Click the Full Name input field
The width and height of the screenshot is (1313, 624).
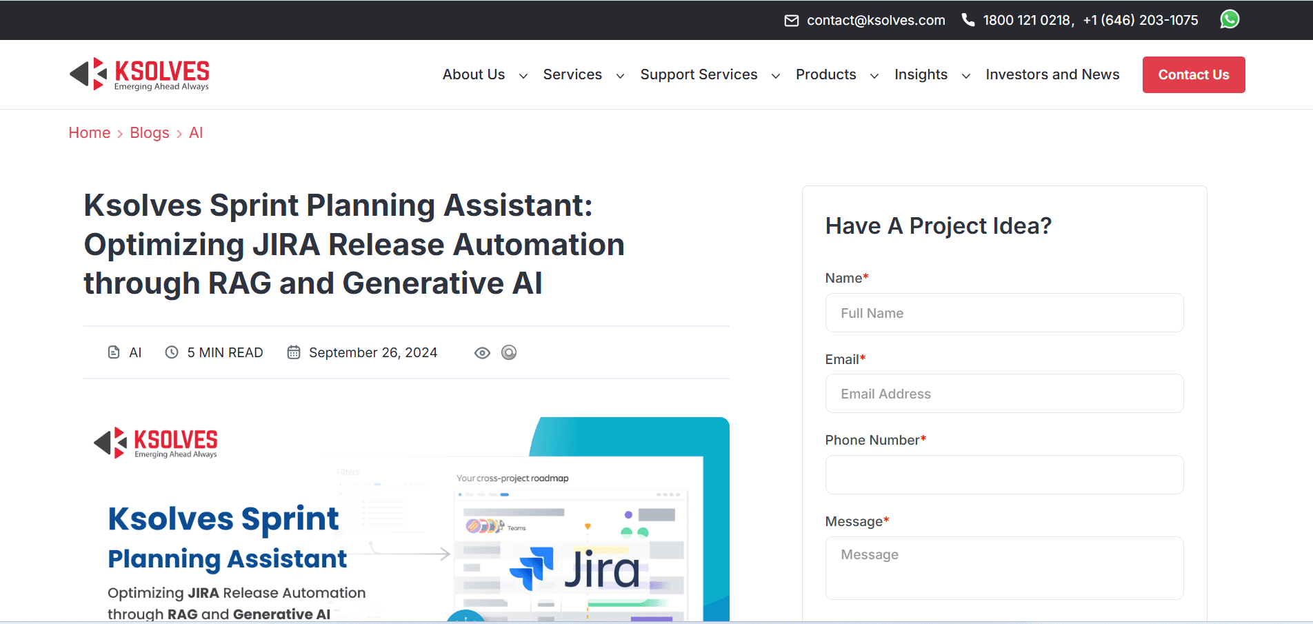tap(1004, 312)
